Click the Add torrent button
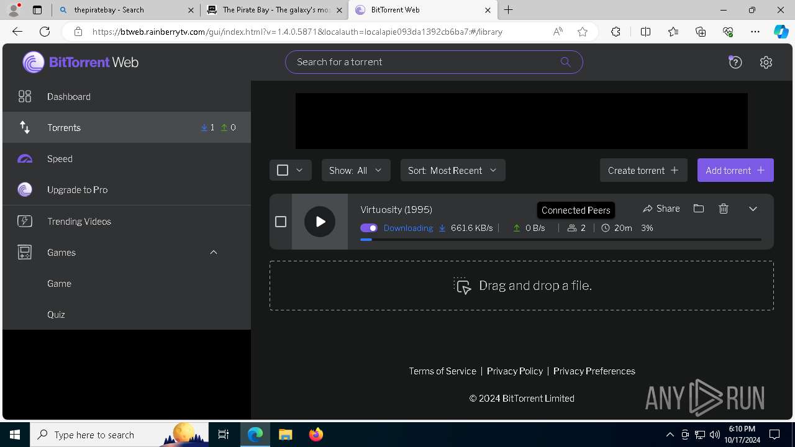This screenshot has height=447, width=795. 735,170
